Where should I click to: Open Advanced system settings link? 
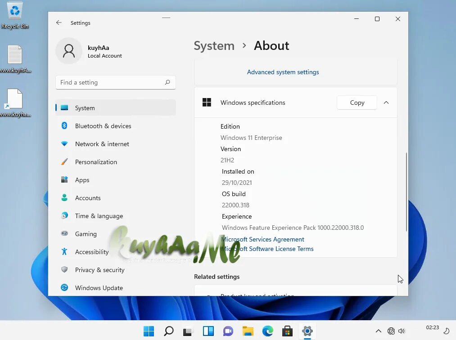click(x=283, y=72)
